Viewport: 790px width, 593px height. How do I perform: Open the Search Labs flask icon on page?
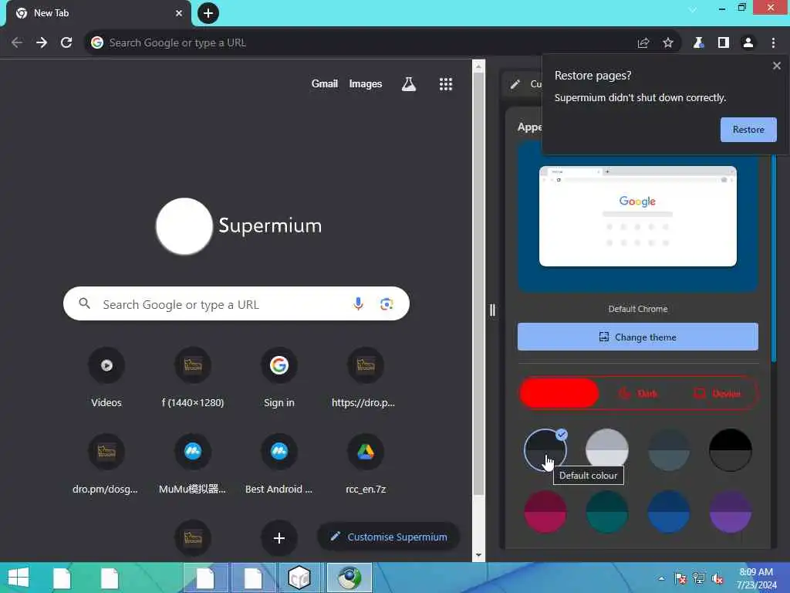click(409, 84)
